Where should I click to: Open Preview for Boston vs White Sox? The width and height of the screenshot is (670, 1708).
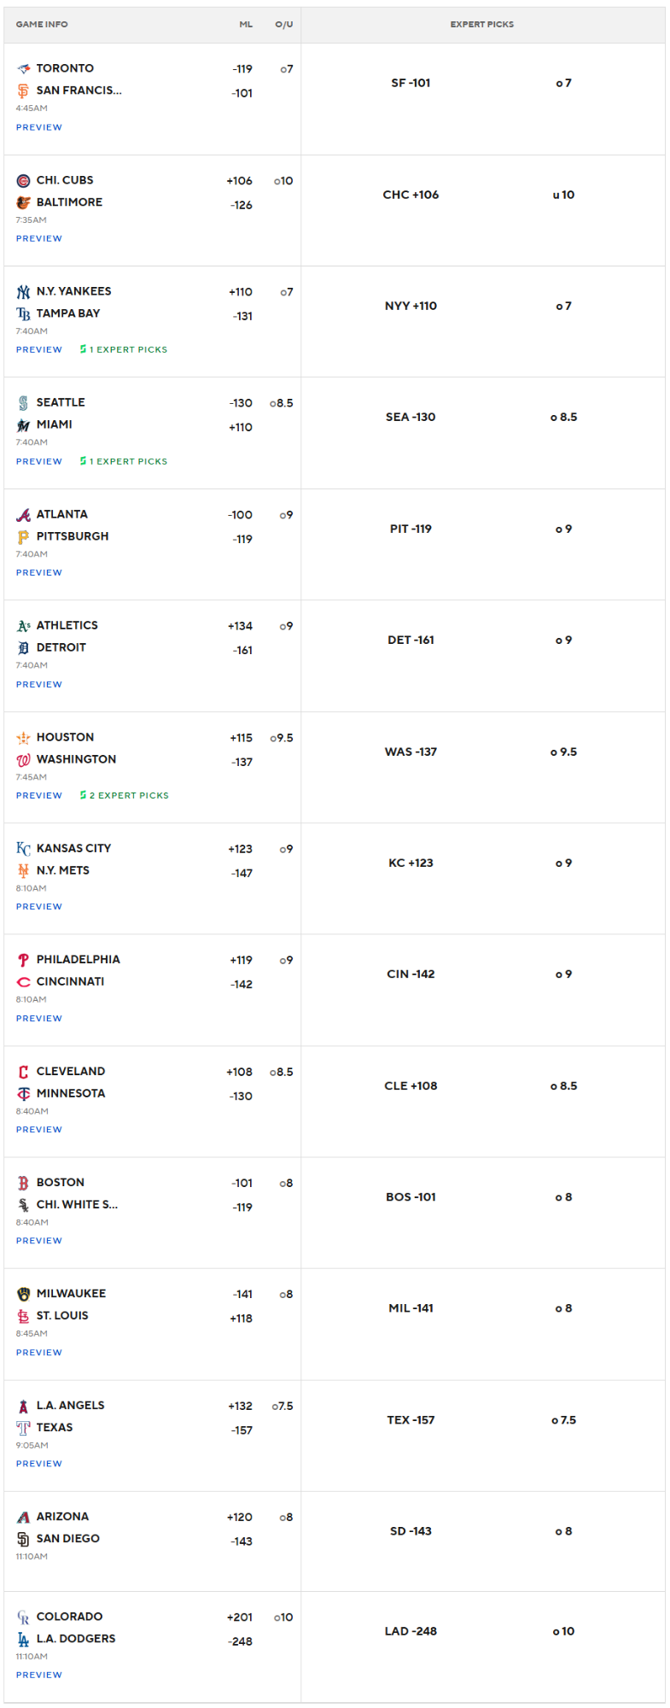pyautogui.click(x=39, y=1241)
